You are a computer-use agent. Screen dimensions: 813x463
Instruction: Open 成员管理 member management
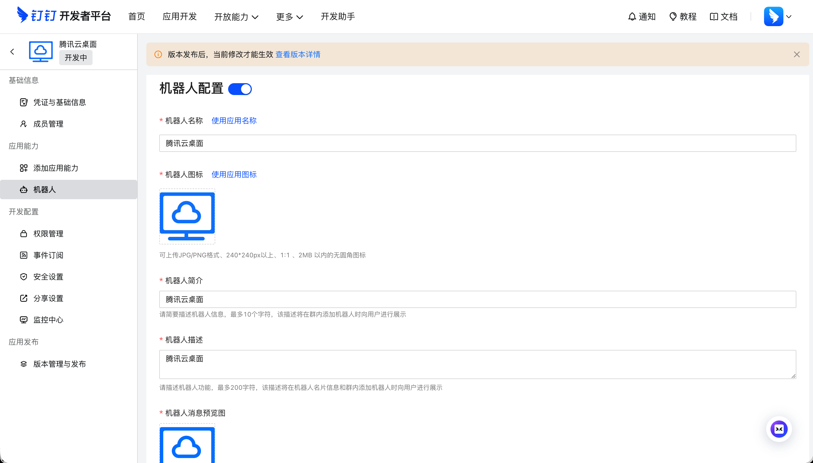(x=48, y=124)
